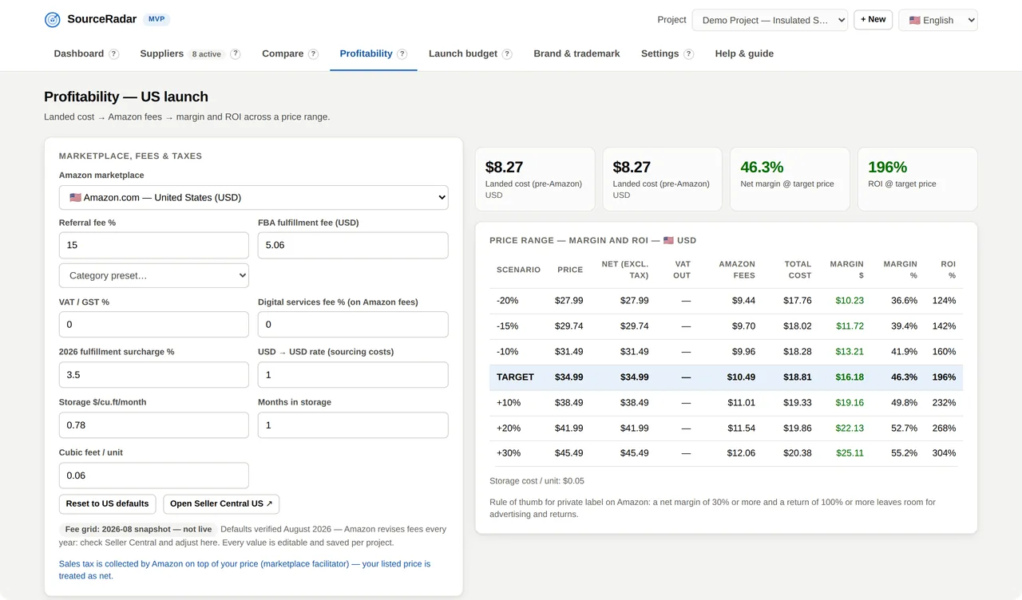
Task: Open help icon next to Suppliers
Action: pos(236,54)
